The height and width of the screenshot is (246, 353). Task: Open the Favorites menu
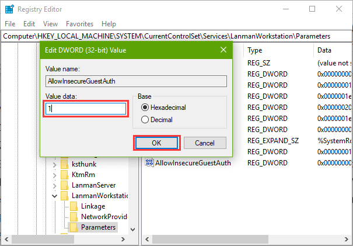79,24
